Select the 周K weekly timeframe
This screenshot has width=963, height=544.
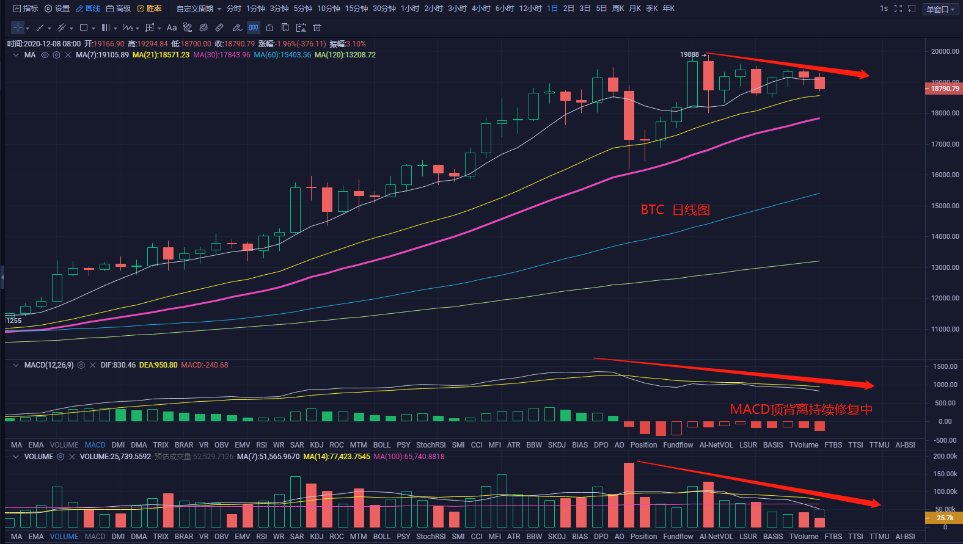tap(618, 9)
